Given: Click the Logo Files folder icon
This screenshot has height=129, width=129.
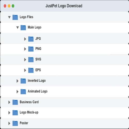Looking at the screenshot, I should point(15,17).
